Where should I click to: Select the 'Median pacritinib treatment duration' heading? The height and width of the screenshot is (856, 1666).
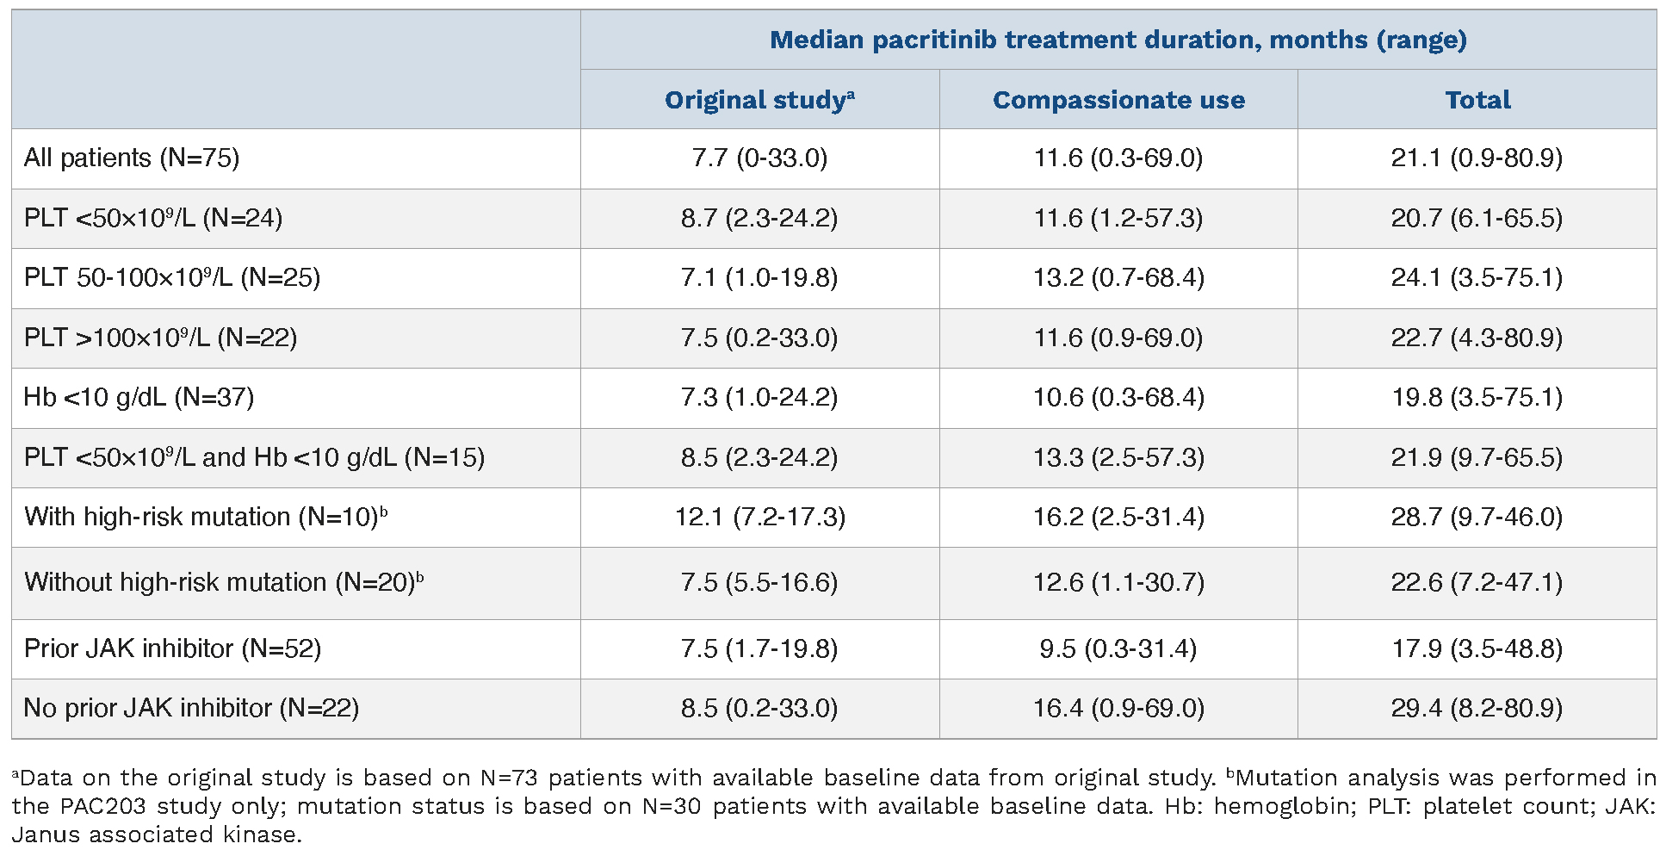click(x=1118, y=40)
